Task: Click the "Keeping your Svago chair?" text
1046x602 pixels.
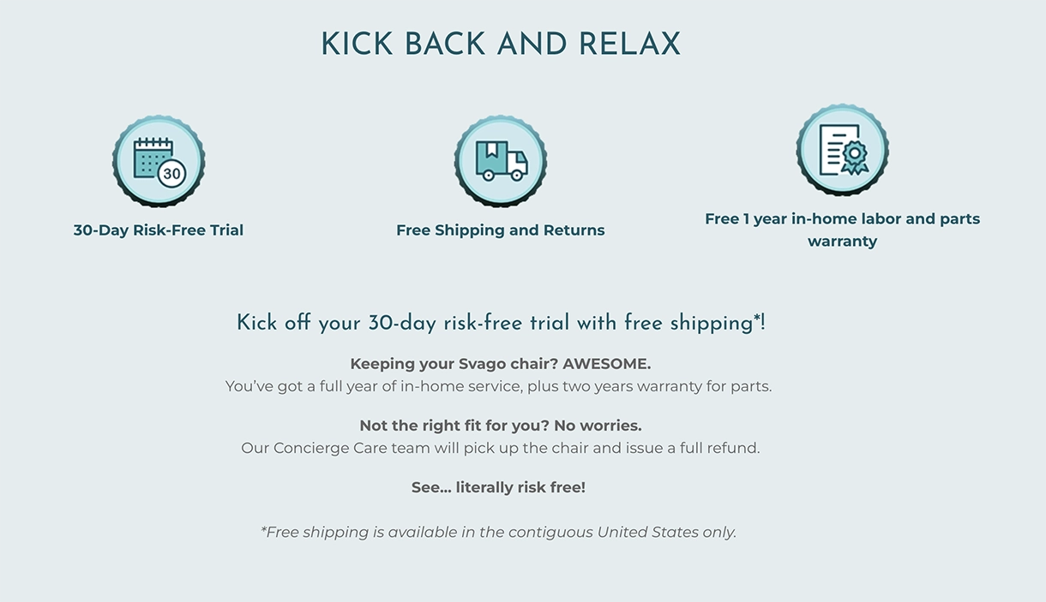Action: [x=454, y=364]
